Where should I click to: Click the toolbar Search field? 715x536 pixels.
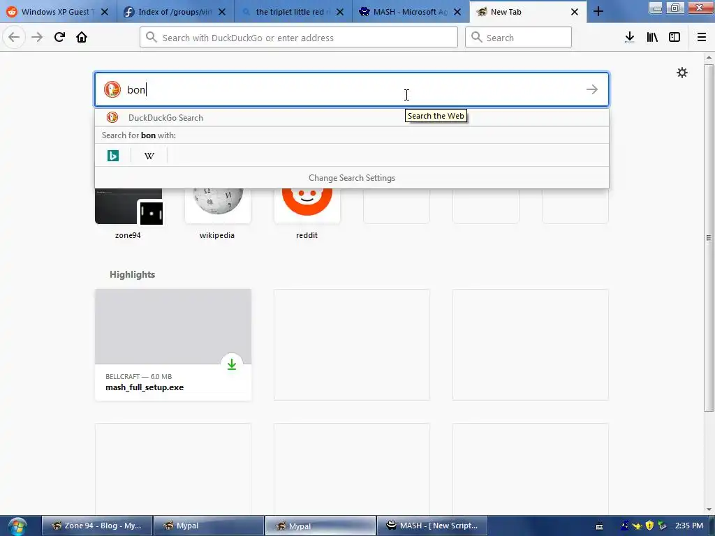(518, 37)
